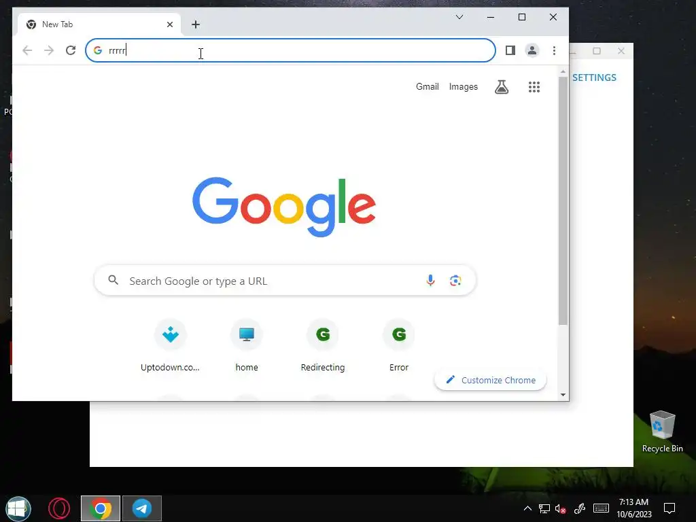The height and width of the screenshot is (522, 696).
Task: Open the notification center
Action: [669, 508]
